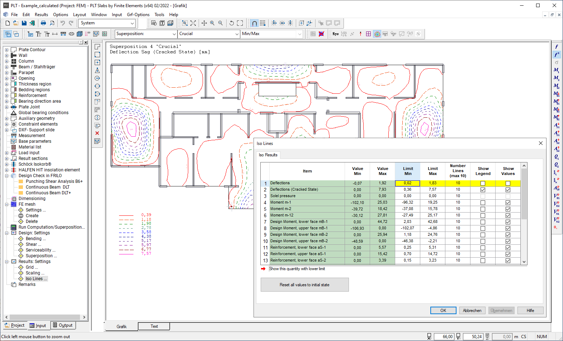Click the pan (four arrows) icon

point(204,23)
